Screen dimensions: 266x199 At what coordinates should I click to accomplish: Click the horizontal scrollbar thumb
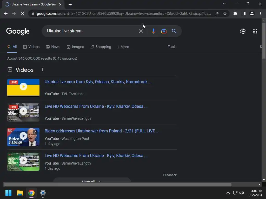tap(118, 184)
